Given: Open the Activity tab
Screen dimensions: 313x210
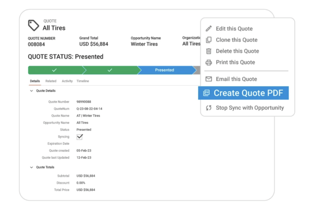Looking at the screenshot, I should (x=67, y=81).
